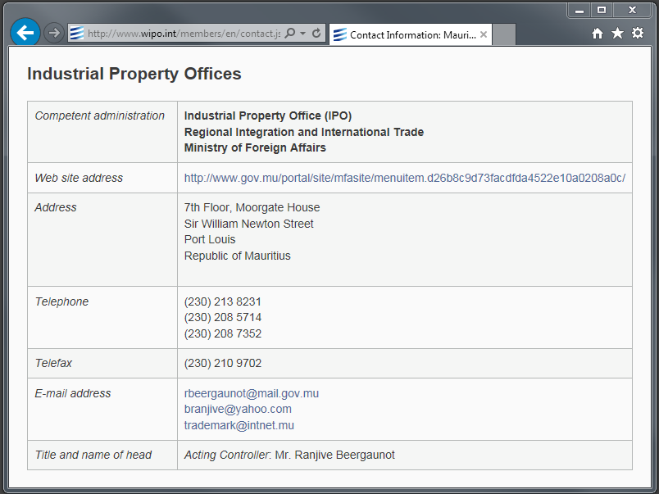This screenshot has width=659, height=494.
Task: Click the wipo.int URL address field
Action: coord(184,34)
